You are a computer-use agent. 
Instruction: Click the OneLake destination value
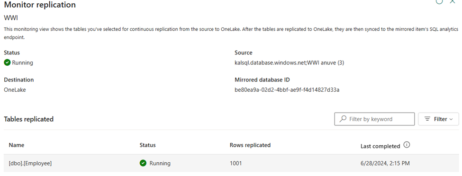pyautogui.click(x=15, y=90)
